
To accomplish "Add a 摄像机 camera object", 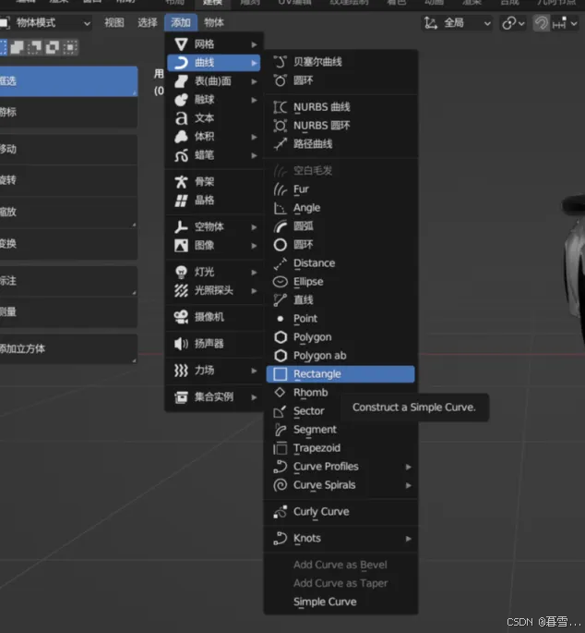I will (214, 317).
